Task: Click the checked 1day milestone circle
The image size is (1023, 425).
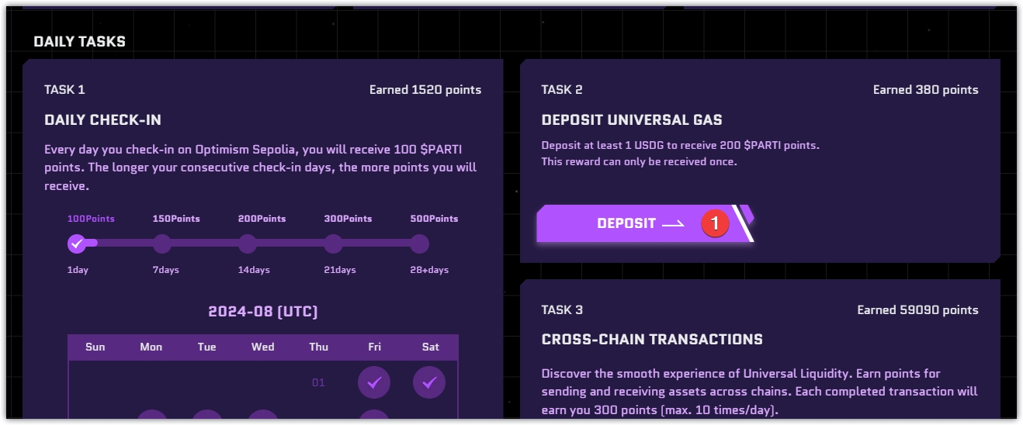Action: coord(77,244)
